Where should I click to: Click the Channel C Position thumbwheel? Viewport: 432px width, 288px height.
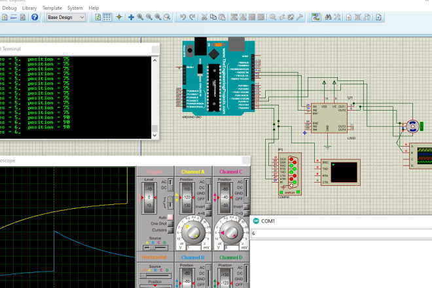(x=225, y=198)
